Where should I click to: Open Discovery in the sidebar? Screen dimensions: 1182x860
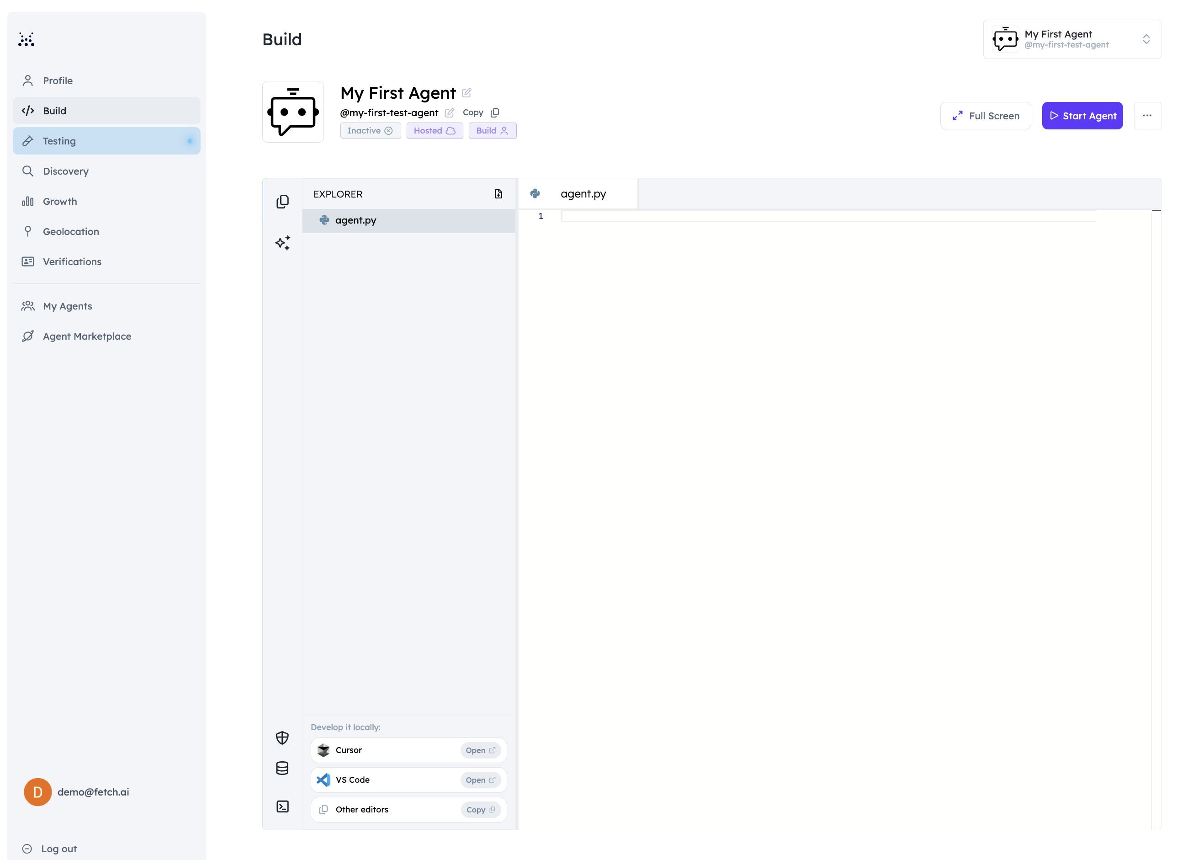point(106,171)
